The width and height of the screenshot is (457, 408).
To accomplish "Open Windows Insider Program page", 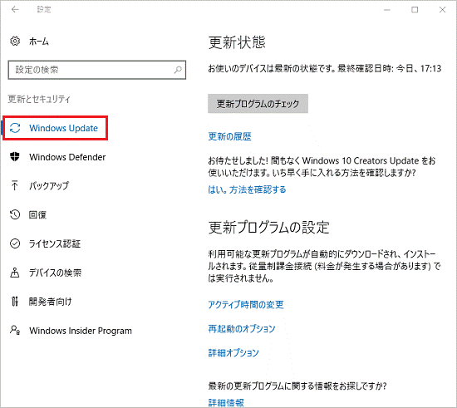I will coord(81,331).
